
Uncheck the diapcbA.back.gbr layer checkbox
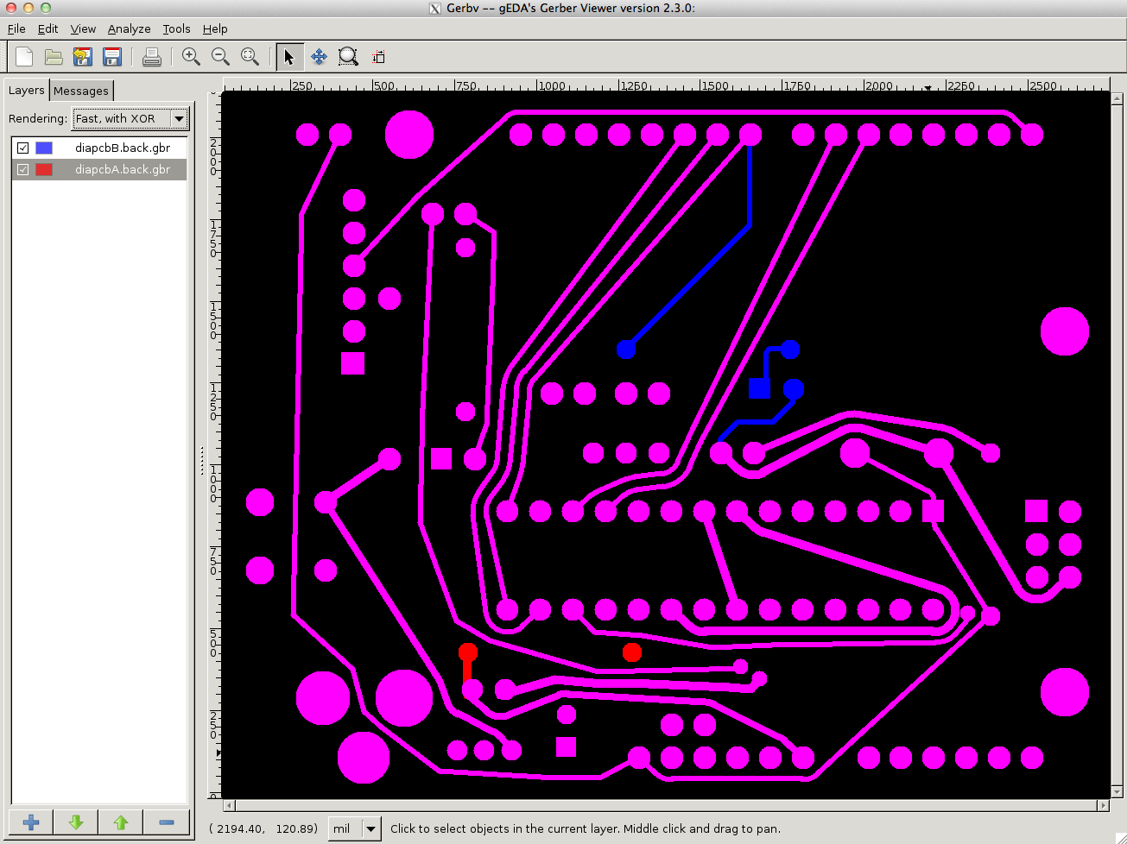point(23,170)
